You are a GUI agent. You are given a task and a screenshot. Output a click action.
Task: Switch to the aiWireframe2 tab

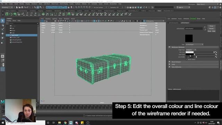[185, 23]
